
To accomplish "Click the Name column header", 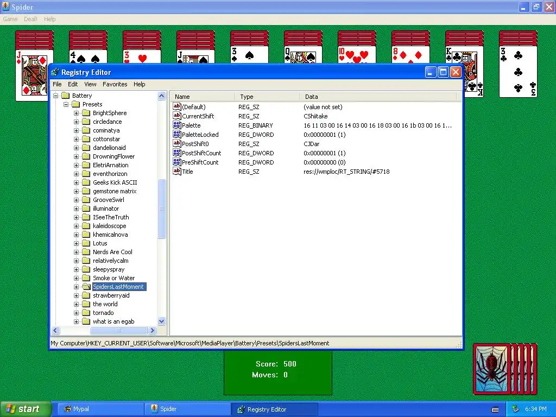I will click(203, 97).
